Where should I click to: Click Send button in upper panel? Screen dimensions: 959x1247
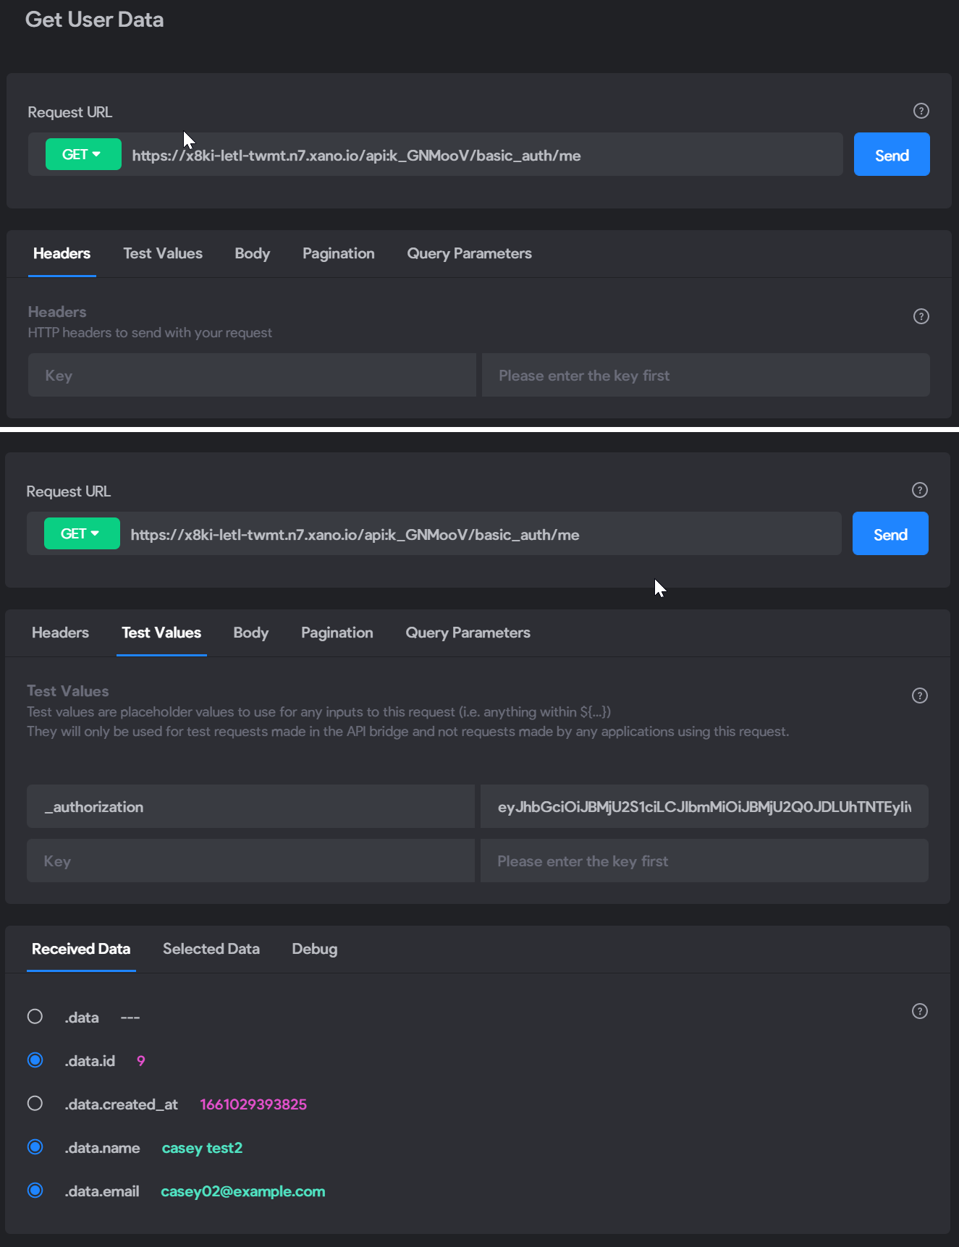pos(892,154)
